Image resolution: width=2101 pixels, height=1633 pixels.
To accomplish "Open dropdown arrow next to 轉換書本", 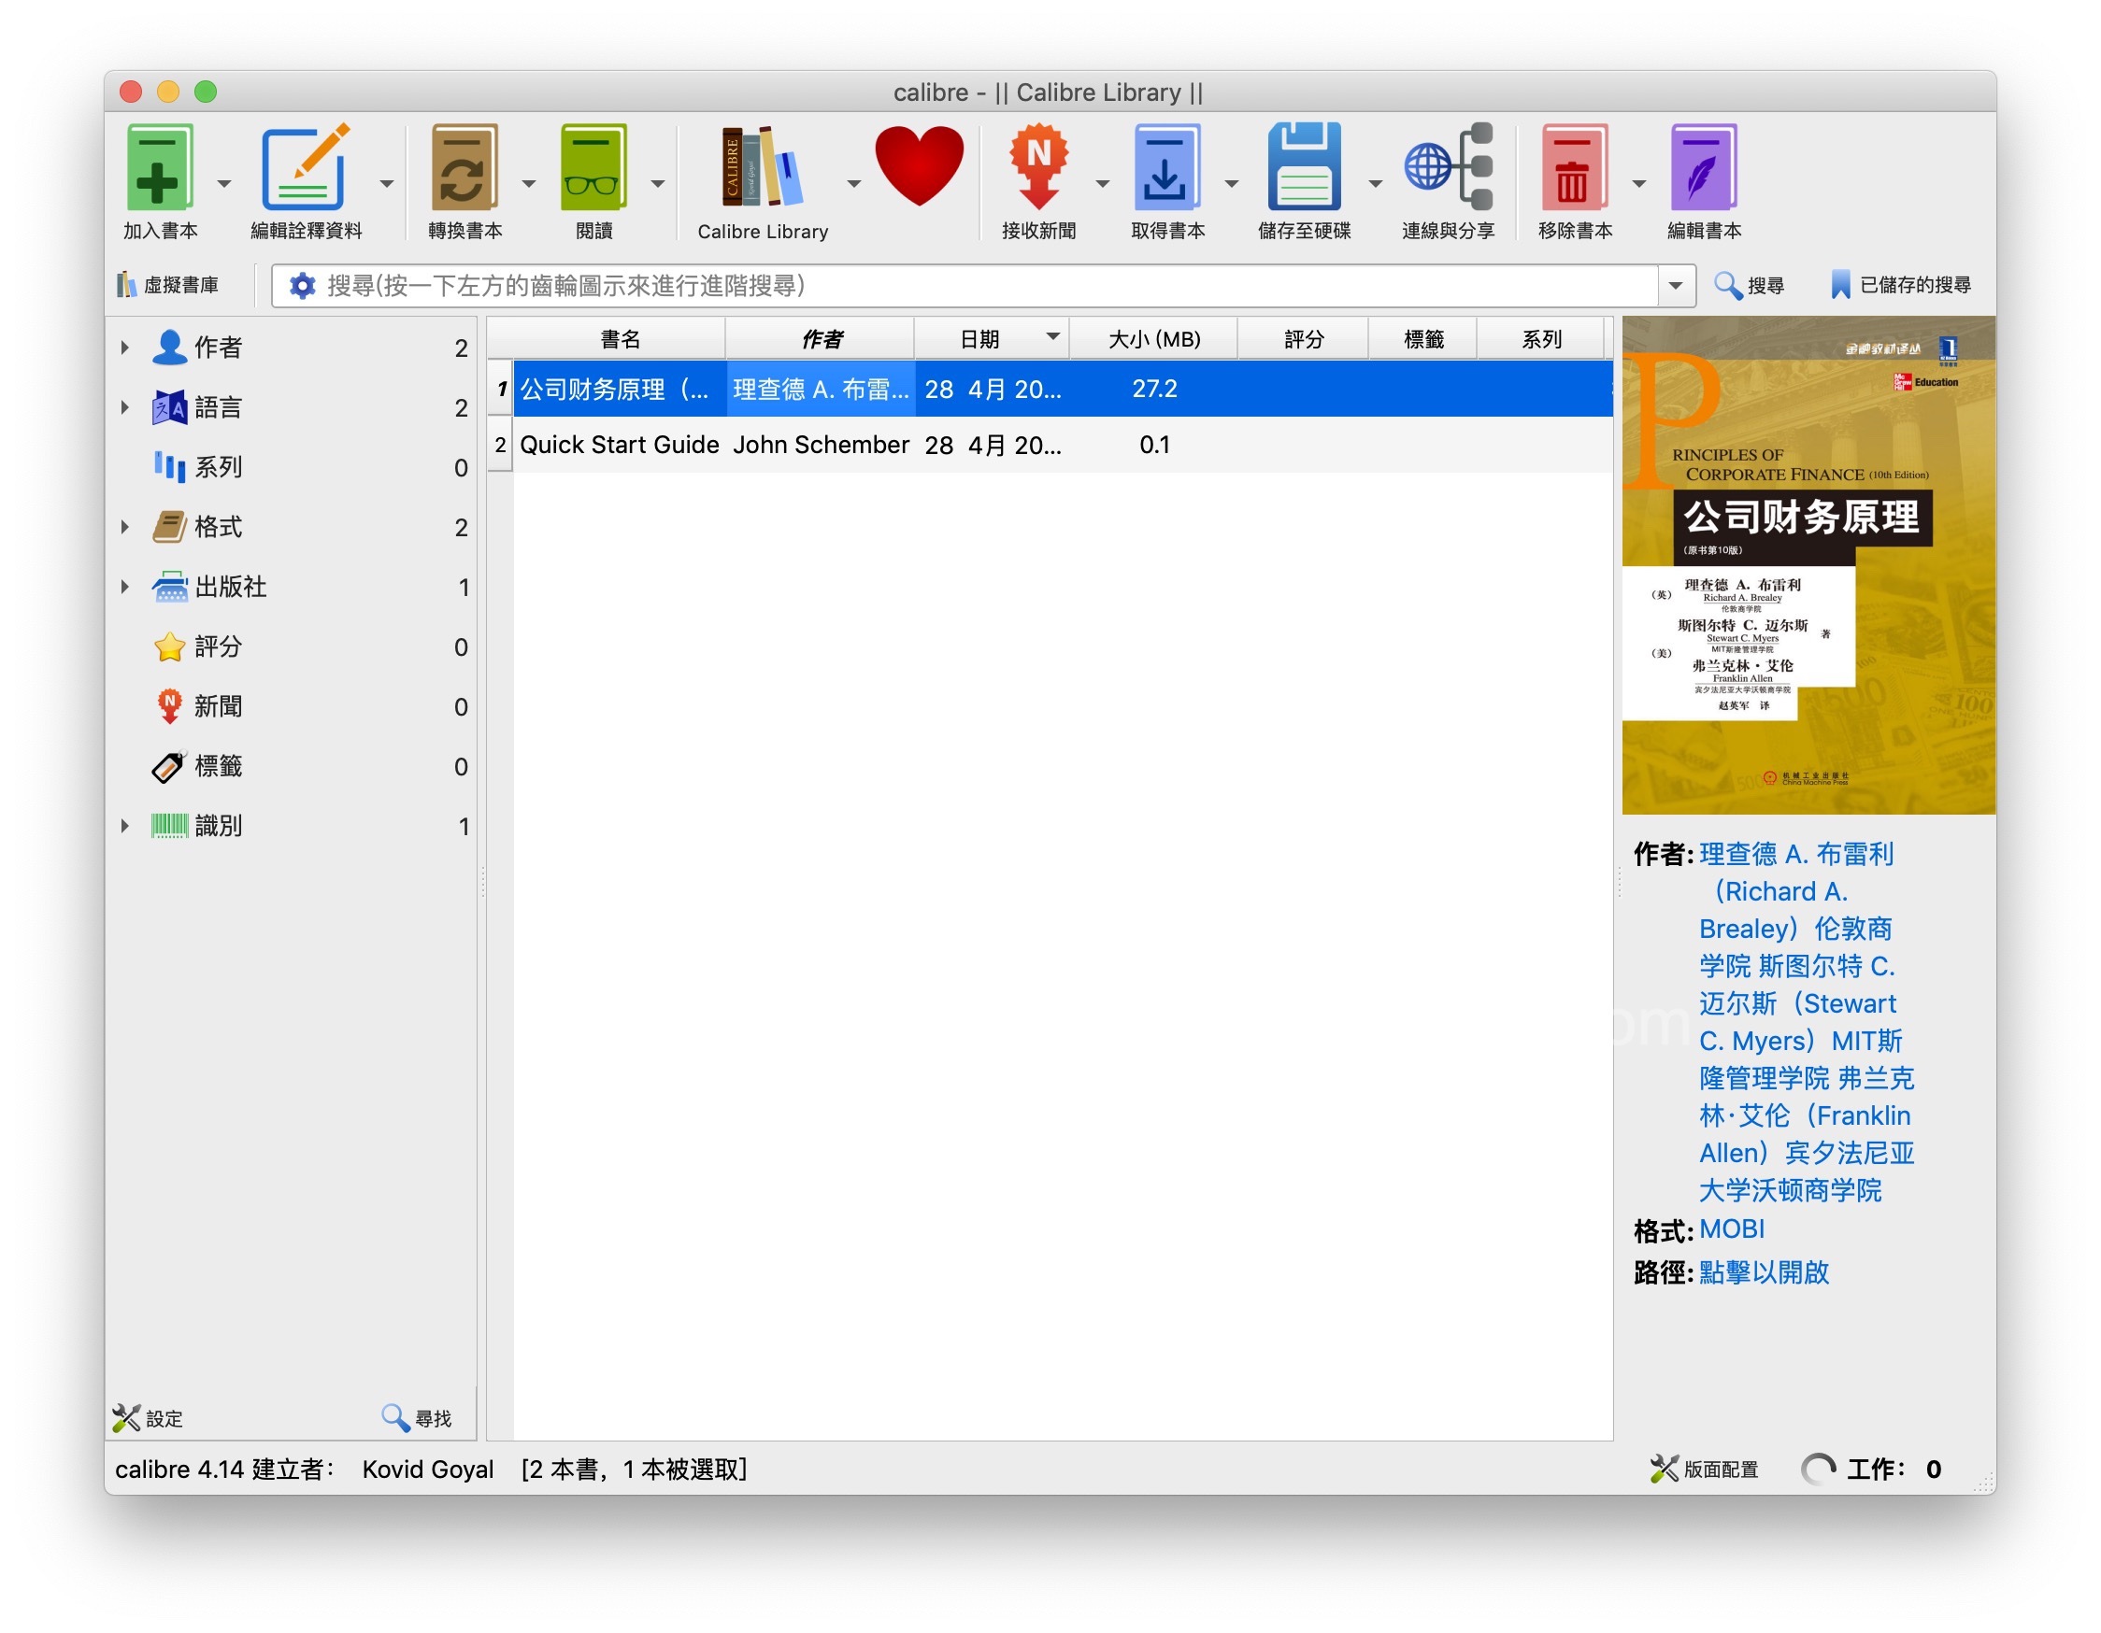I will click(529, 183).
